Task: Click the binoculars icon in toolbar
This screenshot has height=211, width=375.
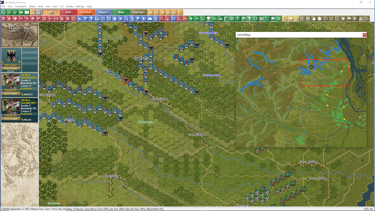Action: [349, 18]
